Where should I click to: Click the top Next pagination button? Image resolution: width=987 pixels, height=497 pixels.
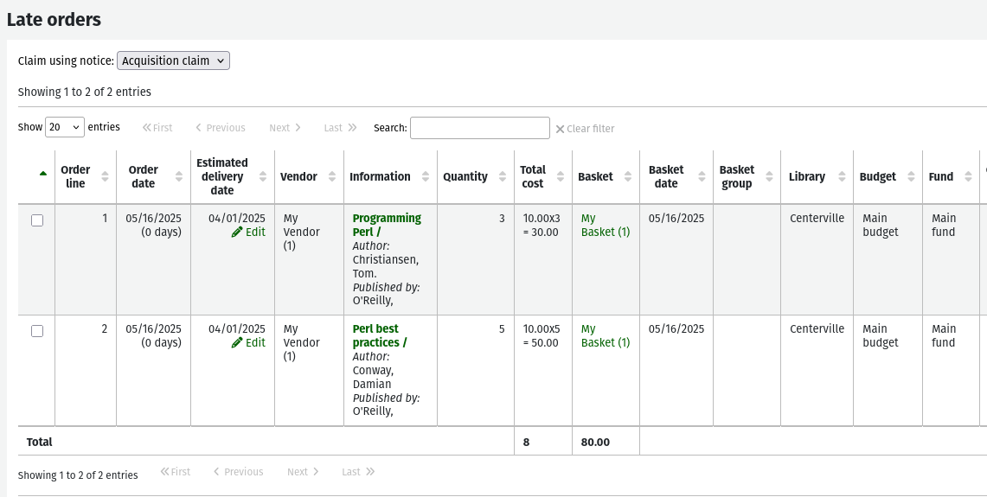pyautogui.click(x=285, y=128)
